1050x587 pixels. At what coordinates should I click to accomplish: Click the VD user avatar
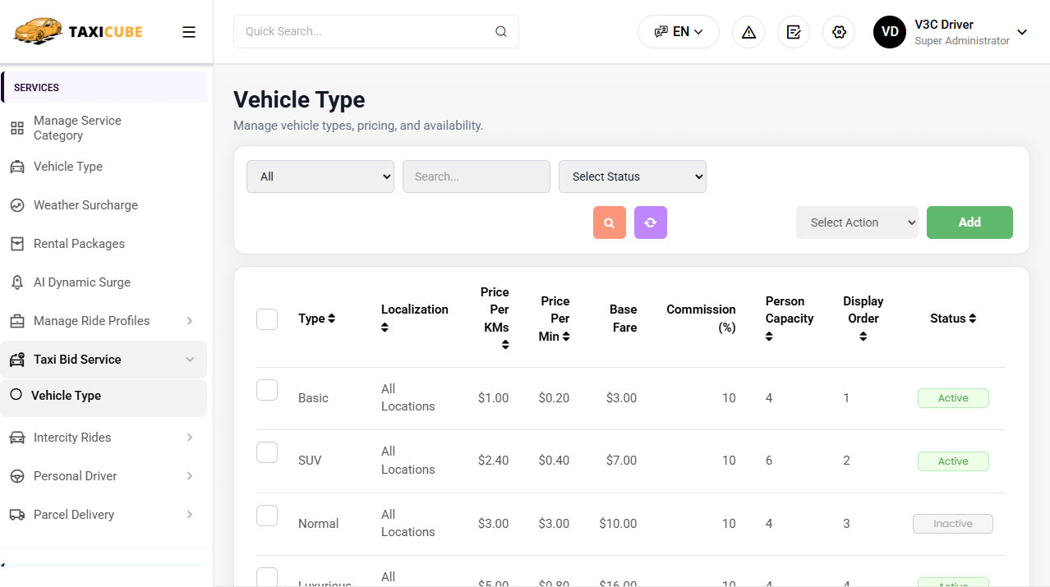[890, 32]
